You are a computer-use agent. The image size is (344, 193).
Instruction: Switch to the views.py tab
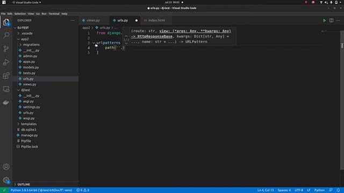point(93,20)
